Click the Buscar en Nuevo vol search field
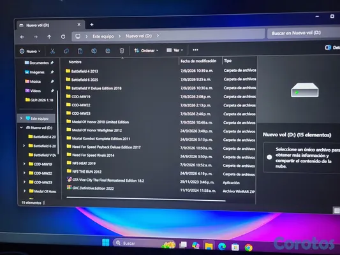The height and width of the screenshot is (255, 340). click(304, 33)
